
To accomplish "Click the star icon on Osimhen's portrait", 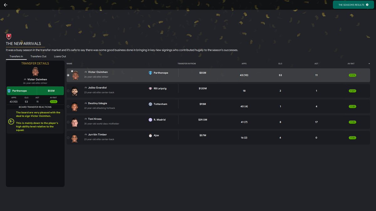I will coord(72,71).
